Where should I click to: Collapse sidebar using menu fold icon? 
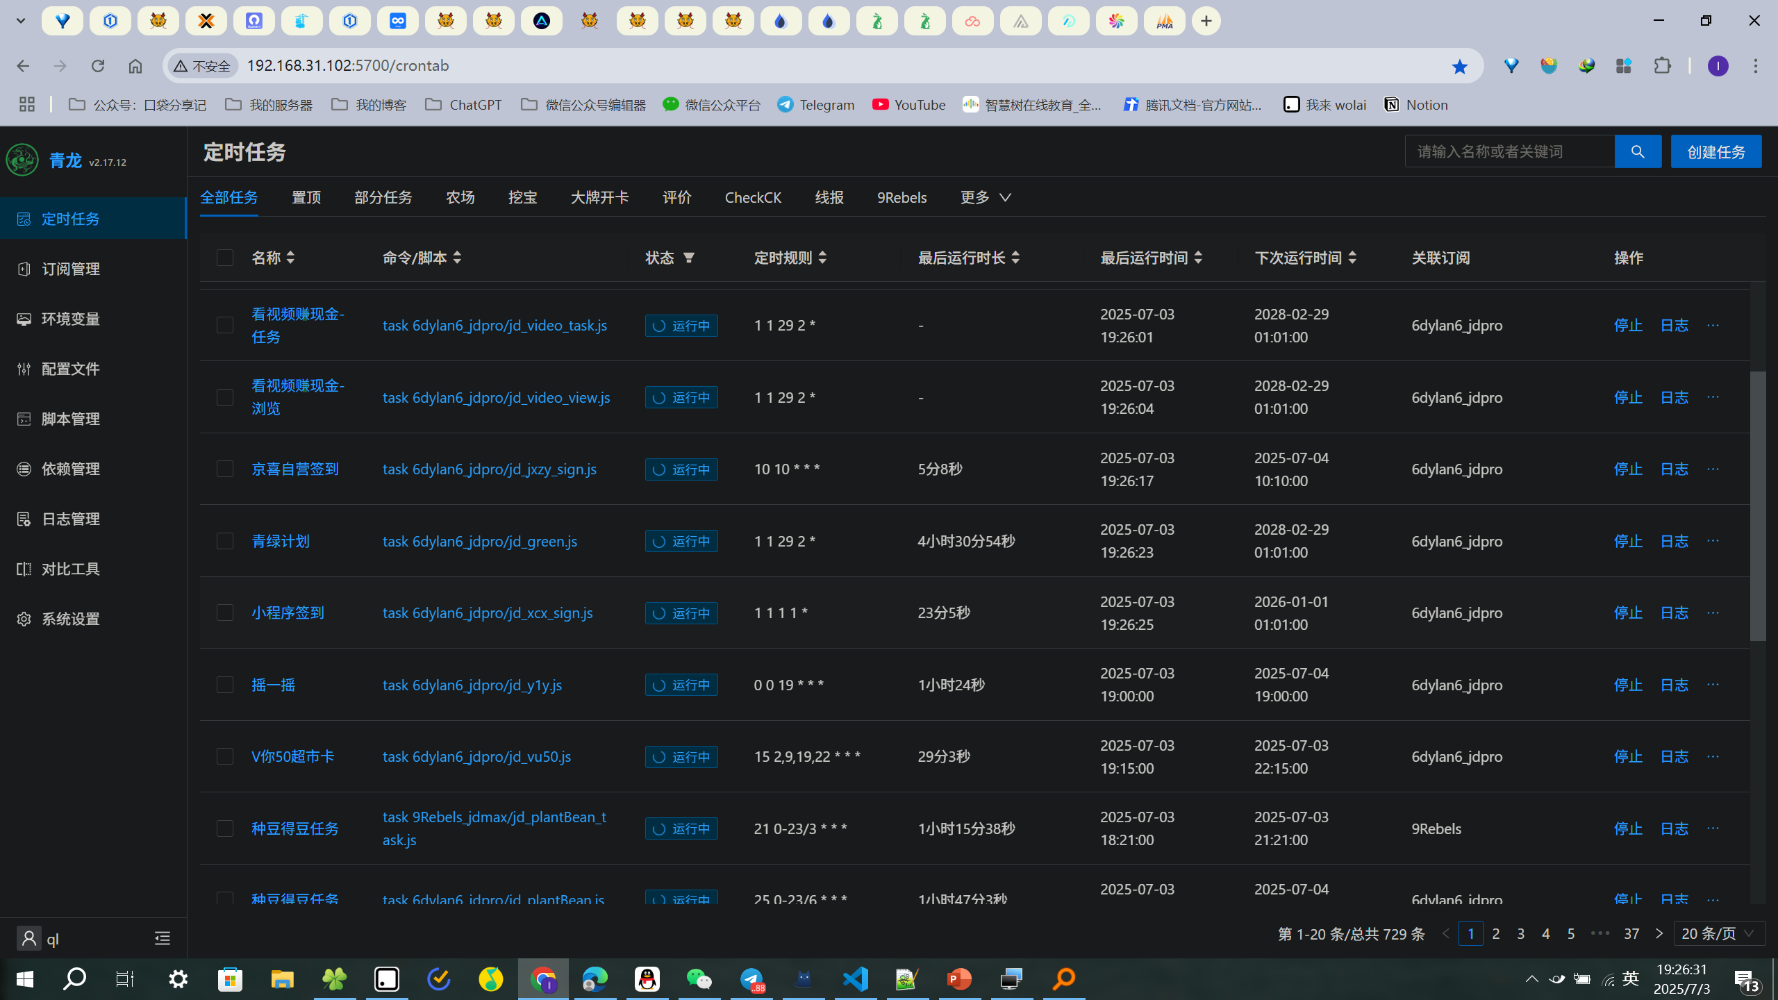coord(163,939)
